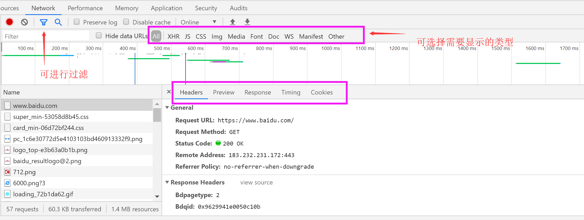584x220 pixels.
Task: Enable the Disable cache checkbox
Action: 126,22
